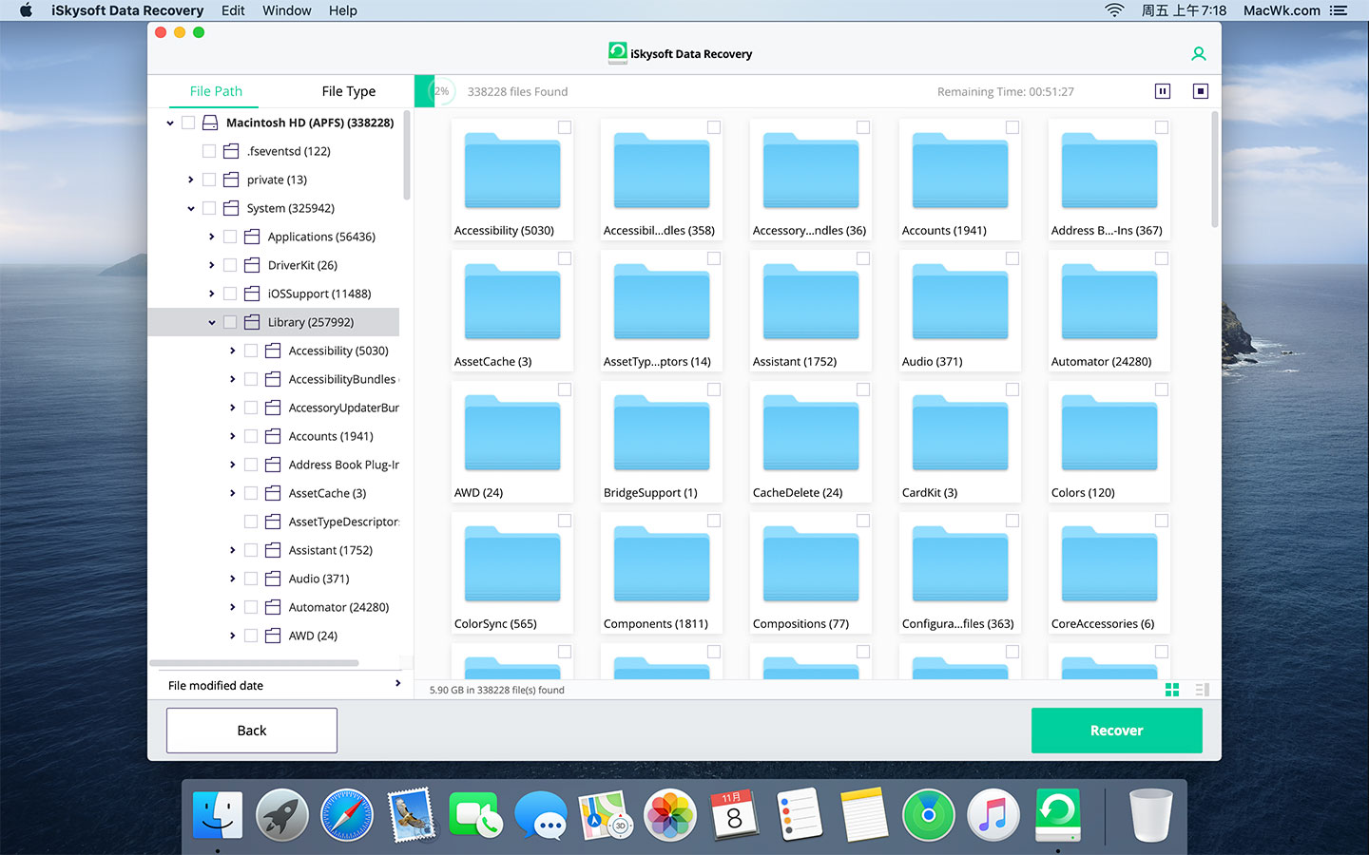Click the Wi-Fi status icon
The width and height of the screenshot is (1369, 855).
click(1114, 10)
